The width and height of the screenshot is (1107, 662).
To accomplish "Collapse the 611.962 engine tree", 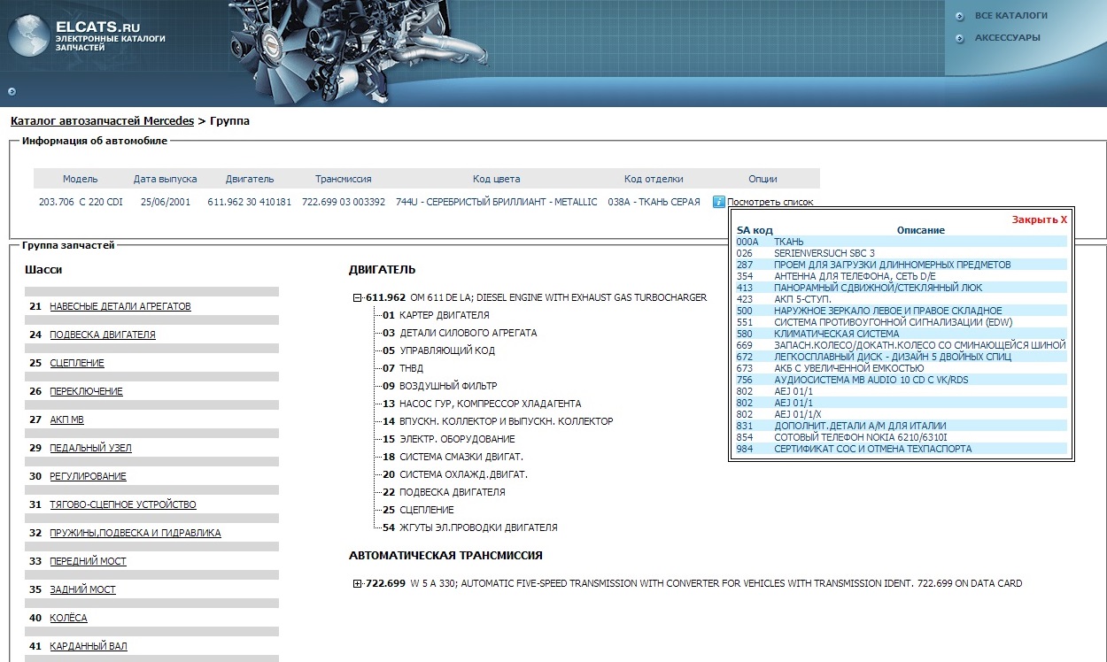I will 358,298.
